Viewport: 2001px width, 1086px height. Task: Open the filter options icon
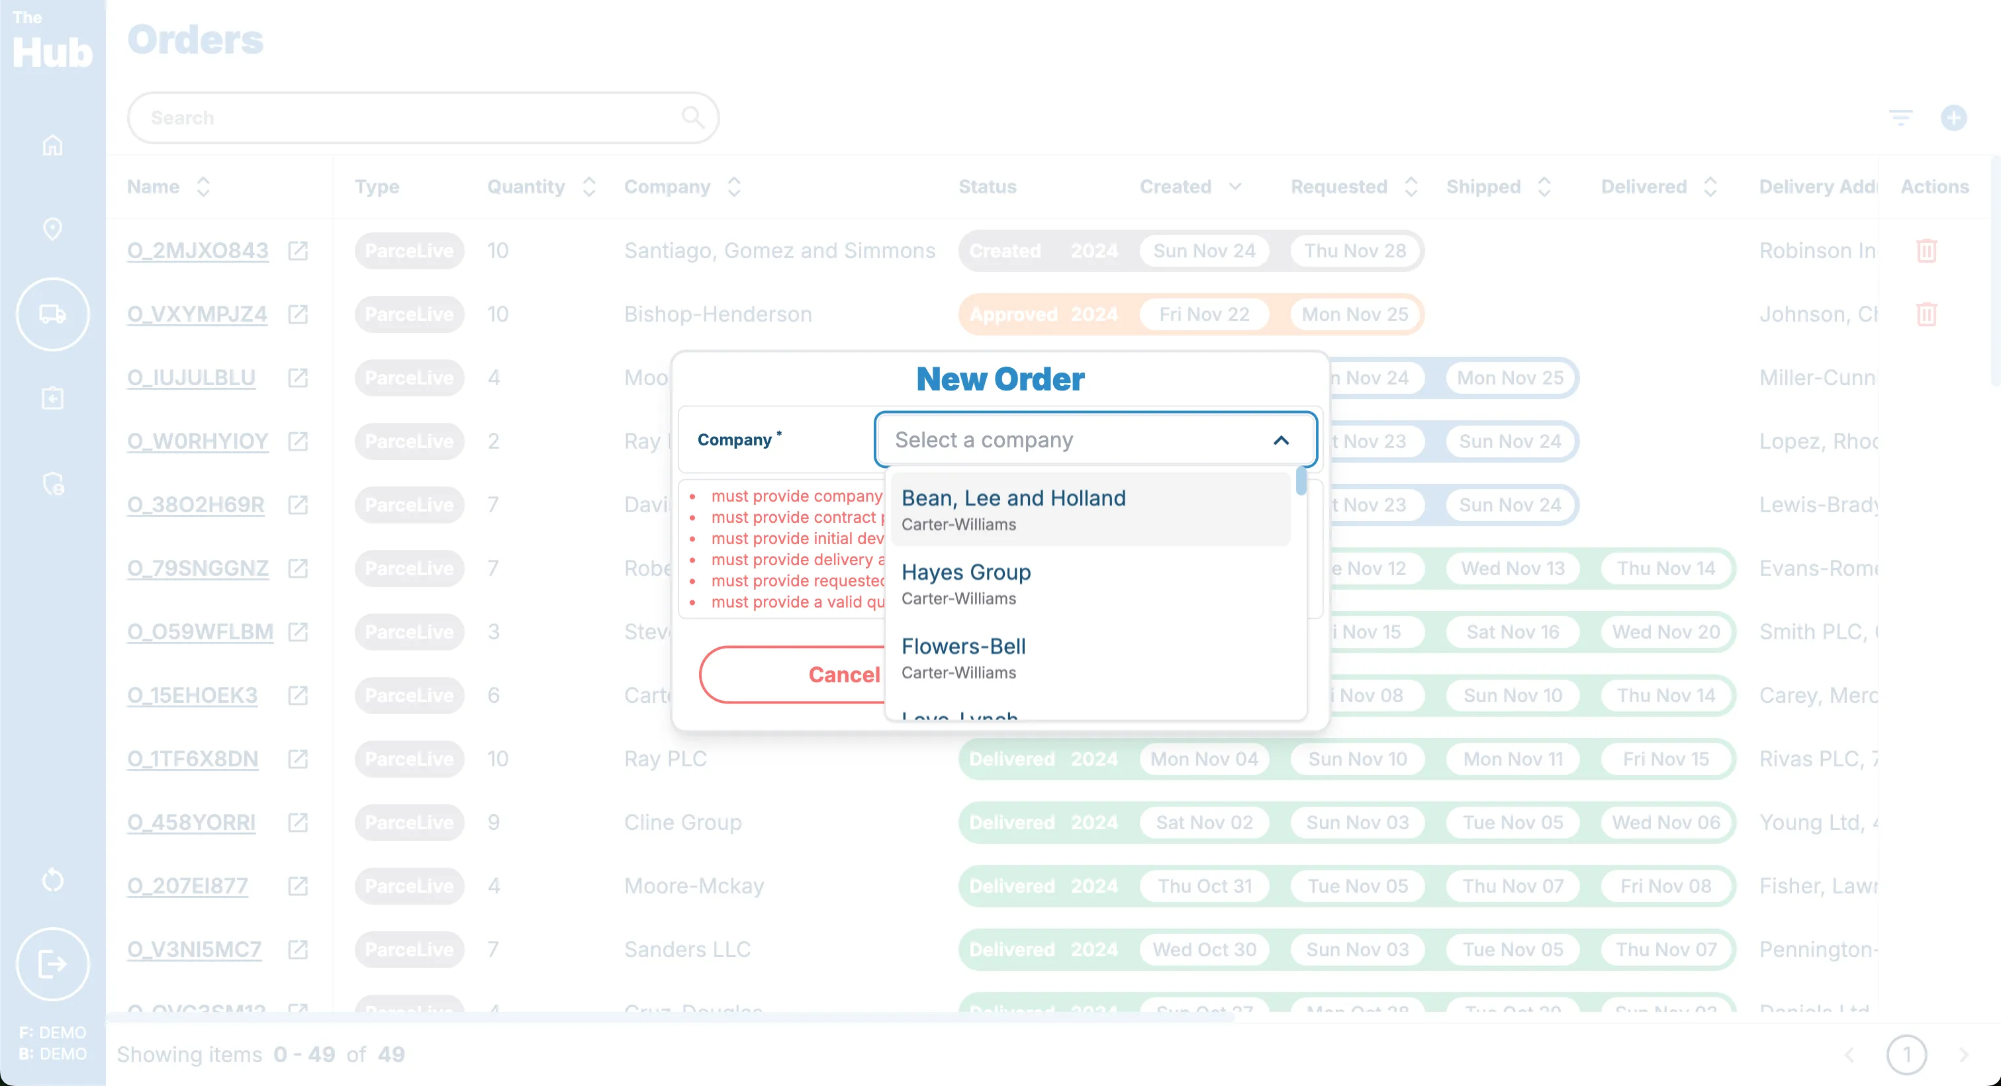click(1901, 117)
